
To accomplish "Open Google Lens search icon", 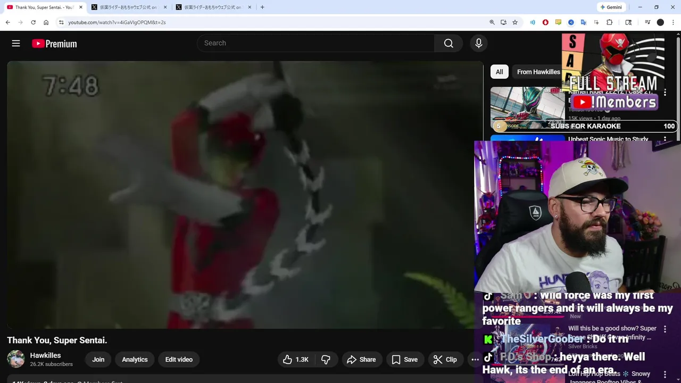I will click(x=628, y=22).
